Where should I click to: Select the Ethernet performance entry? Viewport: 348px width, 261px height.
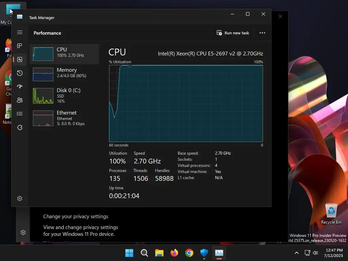pyautogui.click(x=64, y=118)
